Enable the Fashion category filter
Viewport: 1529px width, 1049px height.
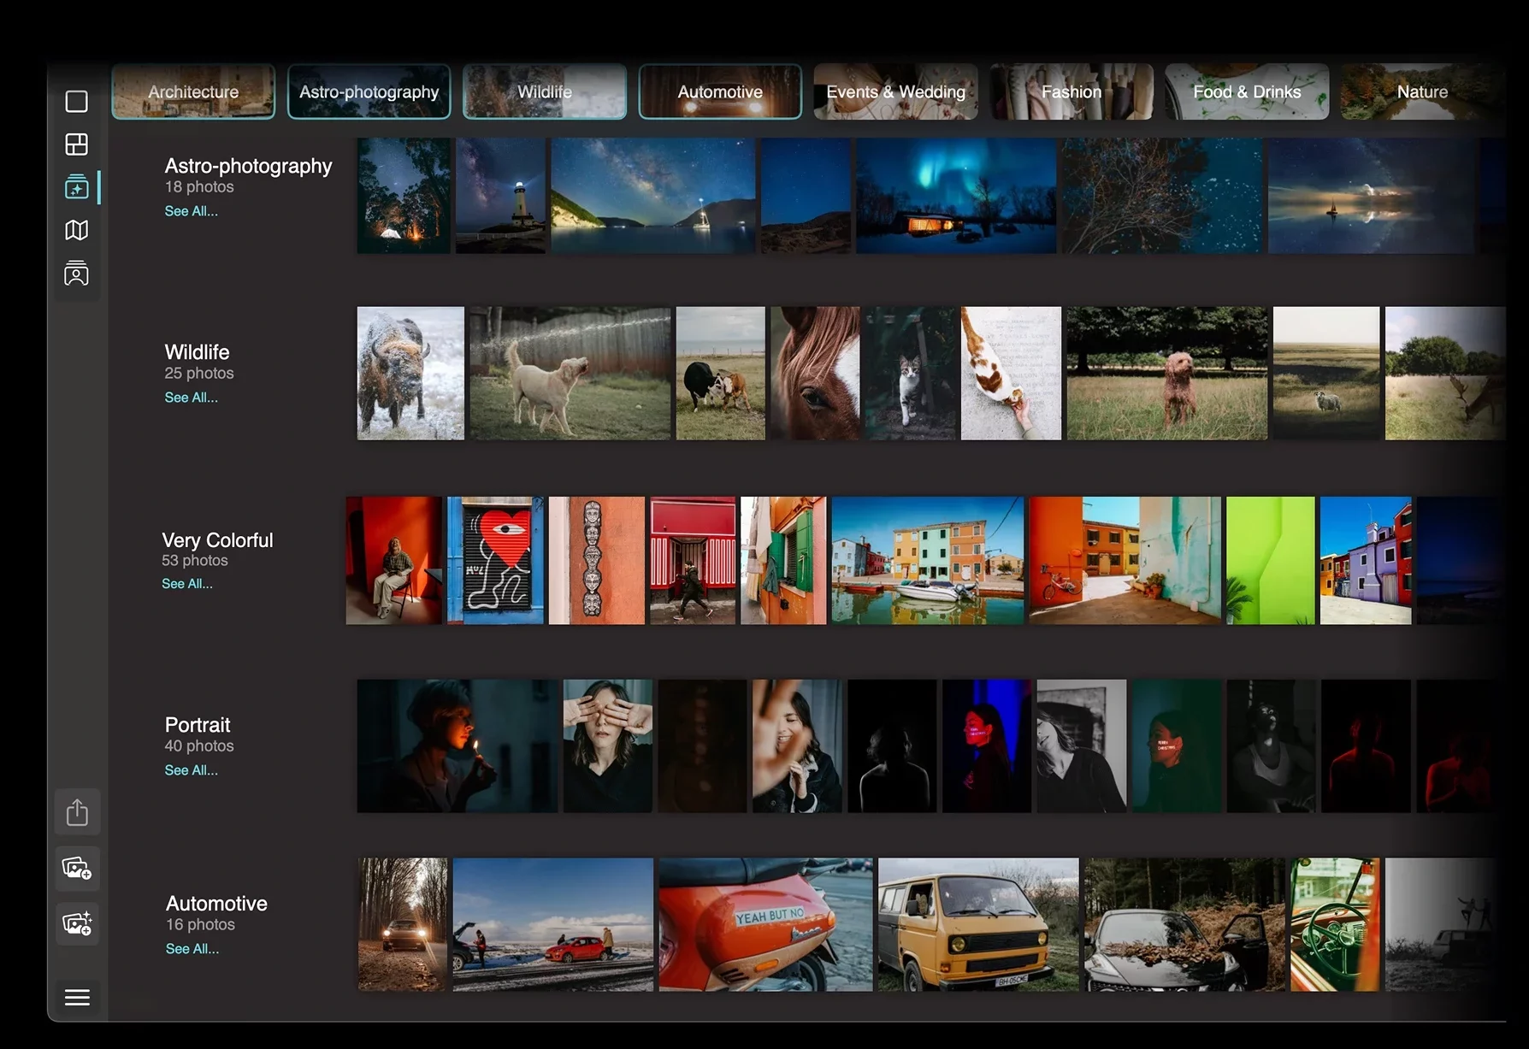tap(1071, 91)
